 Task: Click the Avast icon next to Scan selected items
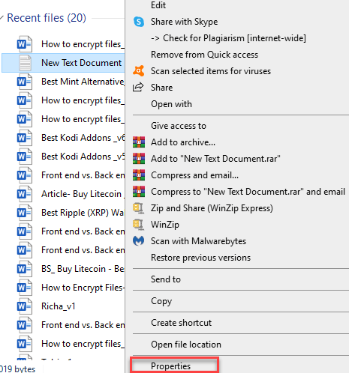(139, 71)
